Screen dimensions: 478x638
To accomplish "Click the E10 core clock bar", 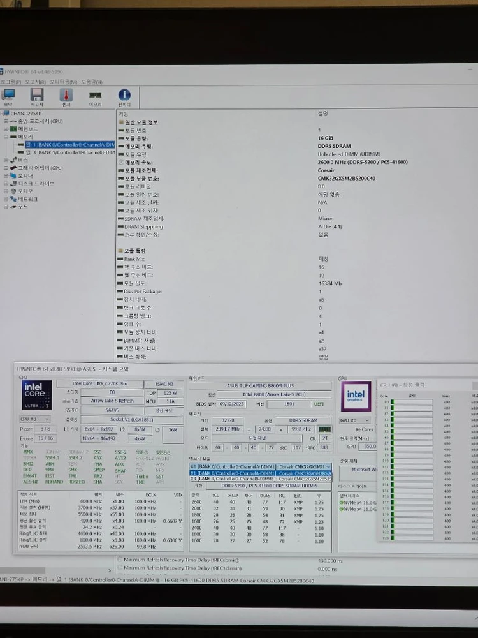I will (x=411, y=461).
